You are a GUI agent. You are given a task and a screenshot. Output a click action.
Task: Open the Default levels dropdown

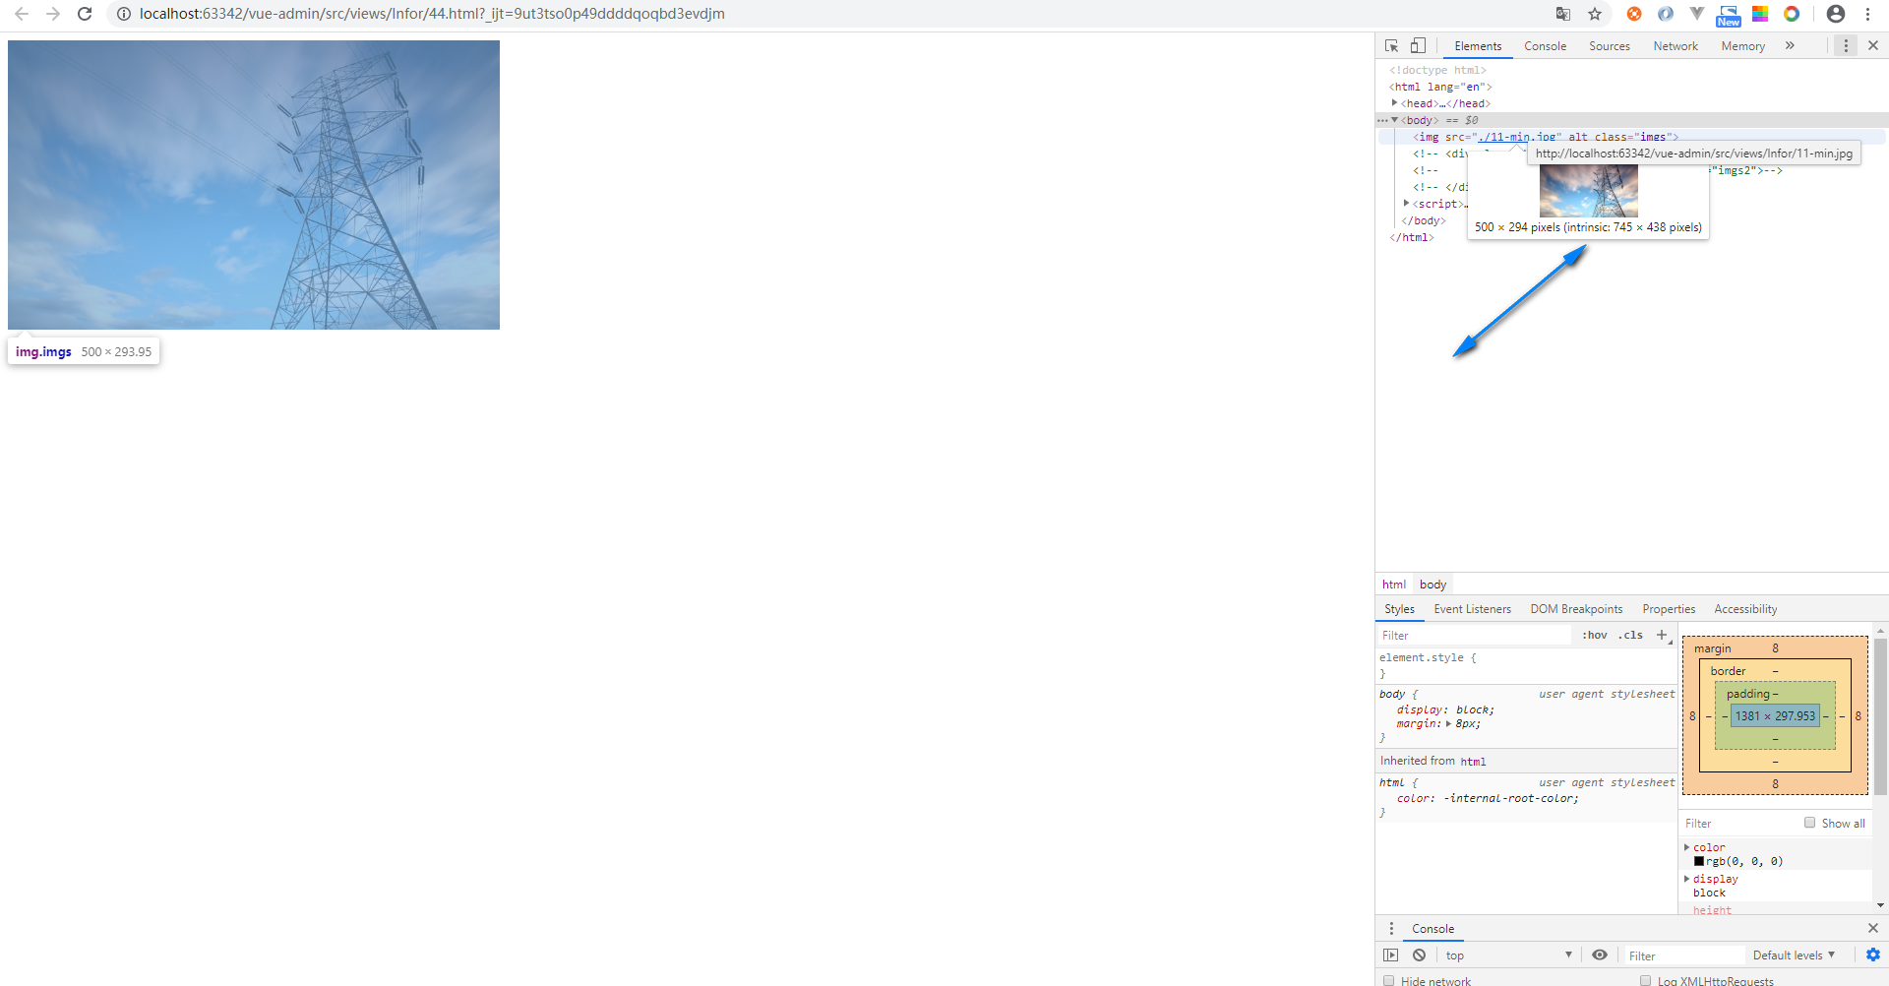click(1794, 955)
